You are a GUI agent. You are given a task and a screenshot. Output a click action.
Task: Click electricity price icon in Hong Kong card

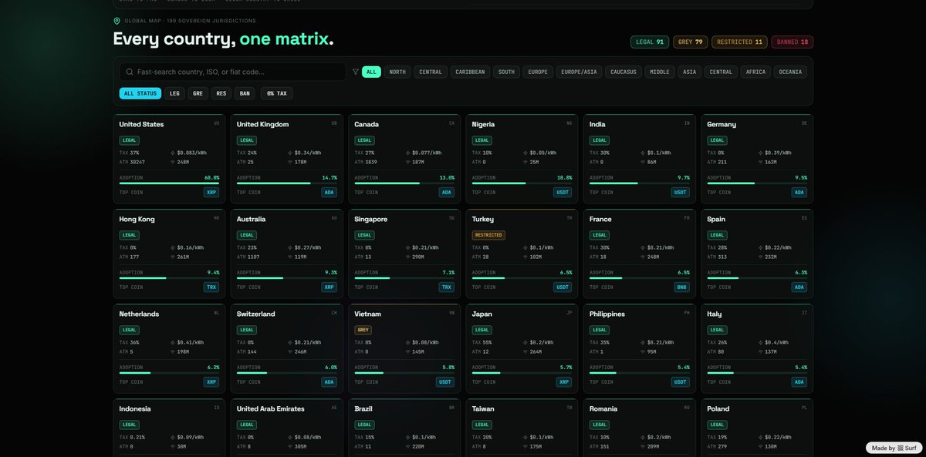coord(172,247)
